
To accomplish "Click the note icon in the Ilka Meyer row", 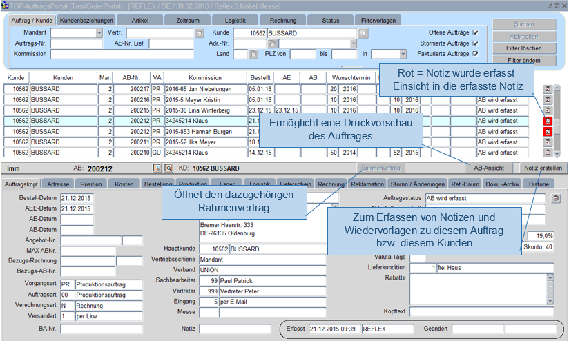I will 548,142.
